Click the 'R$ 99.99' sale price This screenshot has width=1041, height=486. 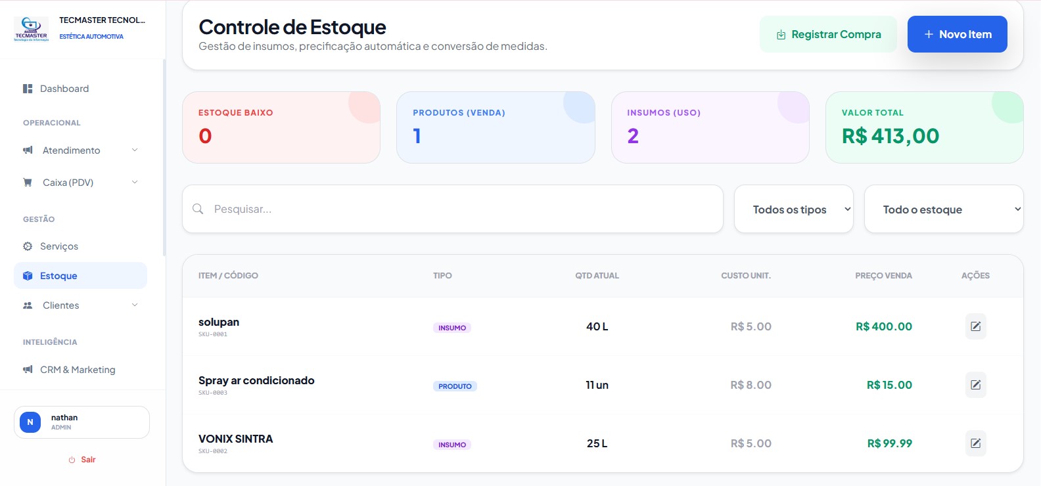[x=890, y=443]
